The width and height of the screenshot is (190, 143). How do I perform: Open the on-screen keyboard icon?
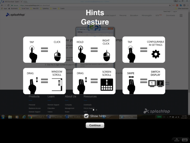click(185, 140)
